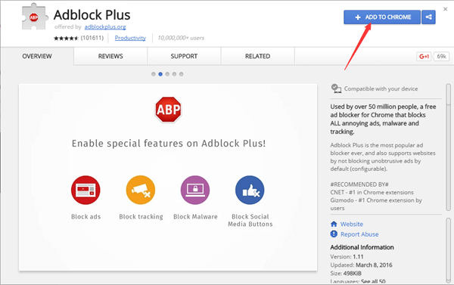Click the 'Compatible with your device' text

tap(381, 89)
